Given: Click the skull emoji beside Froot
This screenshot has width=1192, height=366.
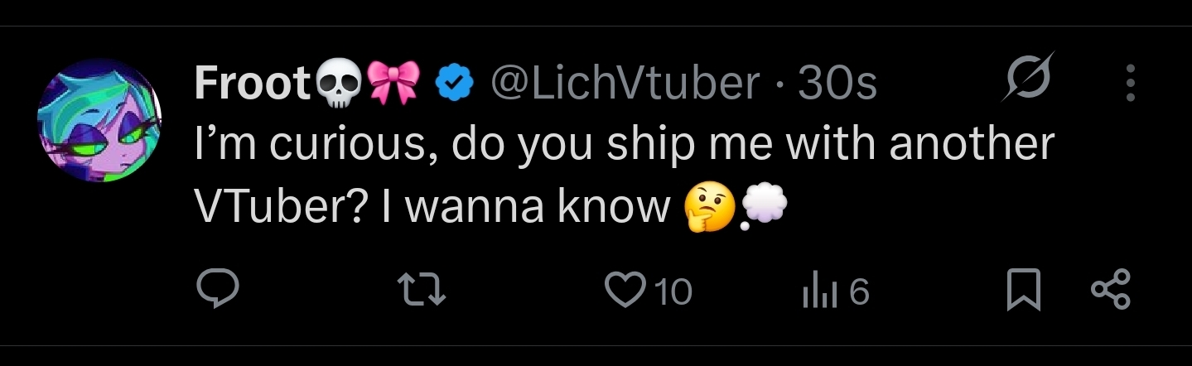Looking at the screenshot, I should click(335, 84).
